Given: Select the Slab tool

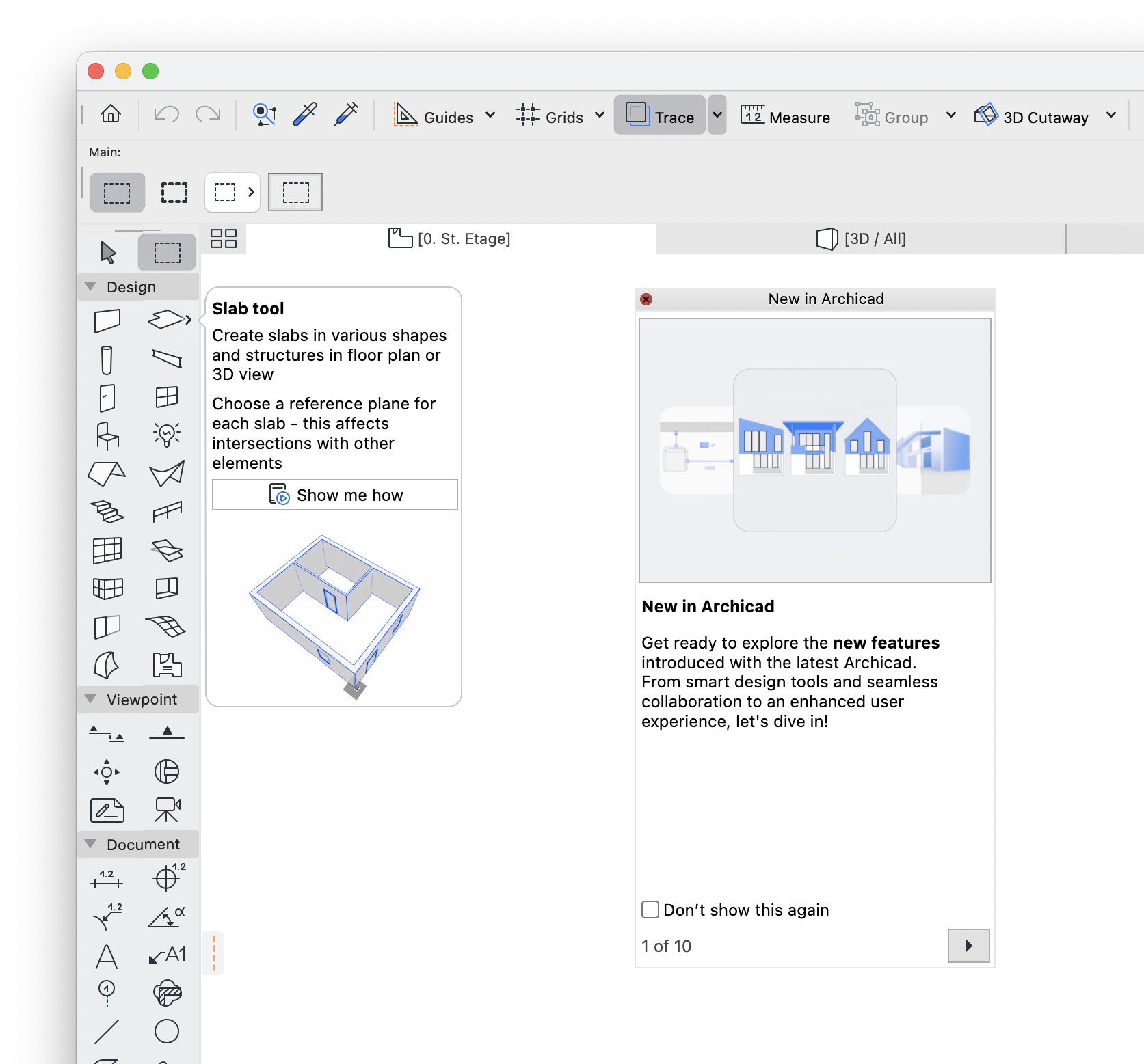Looking at the screenshot, I should click(x=168, y=319).
